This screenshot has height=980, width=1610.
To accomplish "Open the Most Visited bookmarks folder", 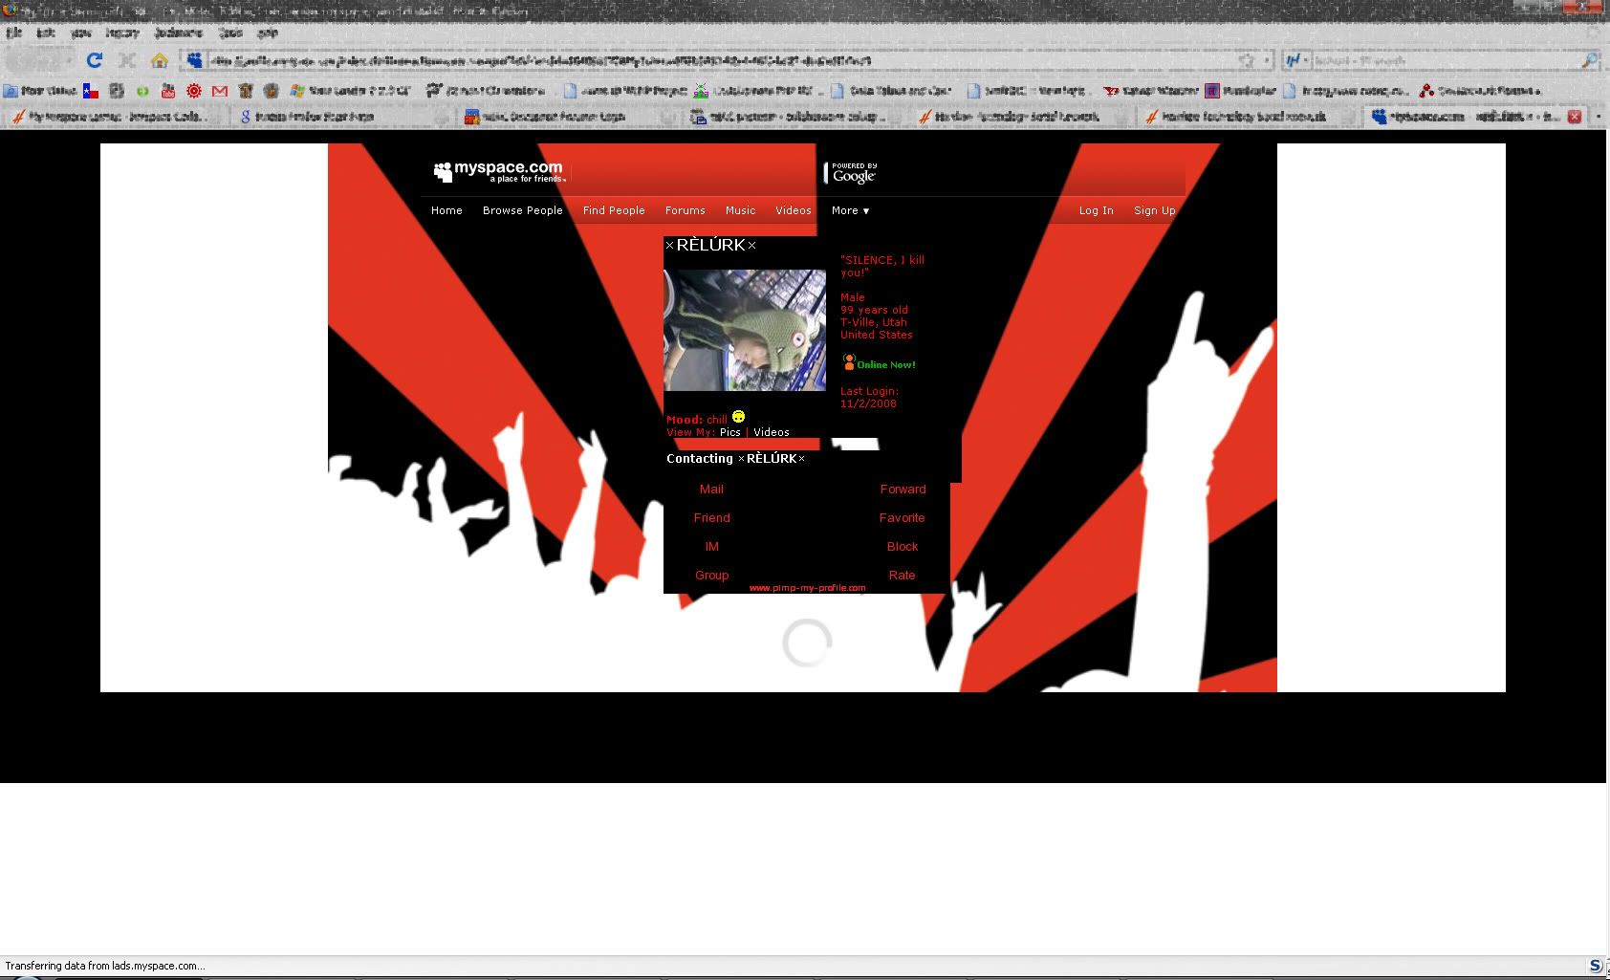I will click(40, 91).
